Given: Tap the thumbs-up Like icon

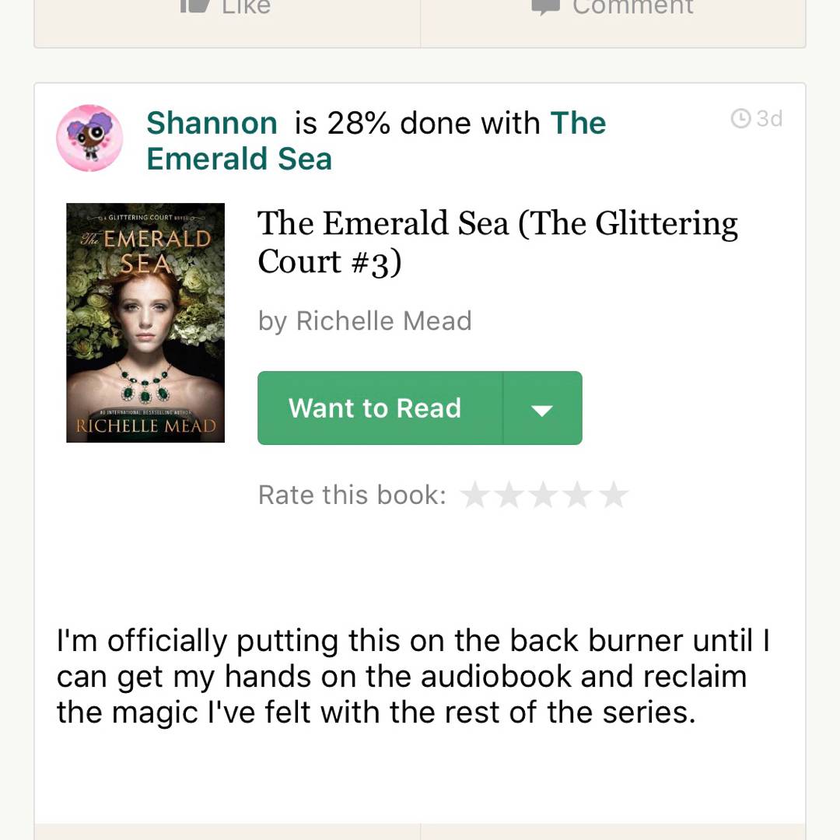Looking at the screenshot, I should coord(192,5).
